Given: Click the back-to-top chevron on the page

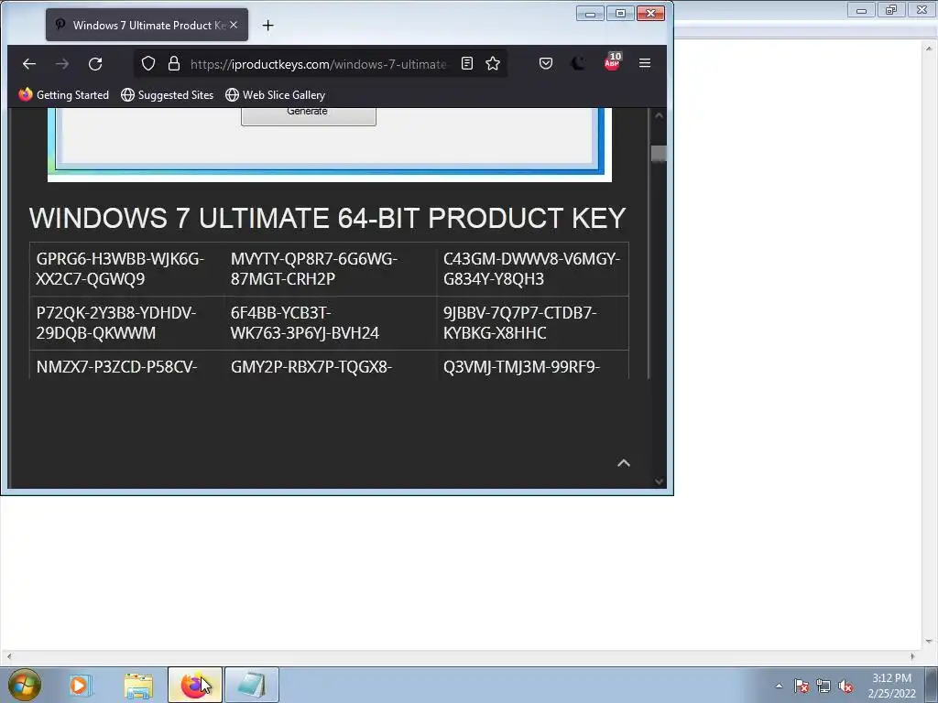Looking at the screenshot, I should click(623, 462).
